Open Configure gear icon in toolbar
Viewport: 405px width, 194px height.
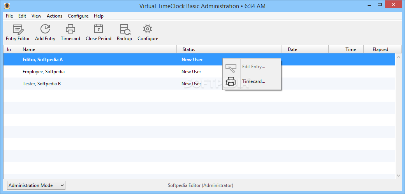coord(148,30)
